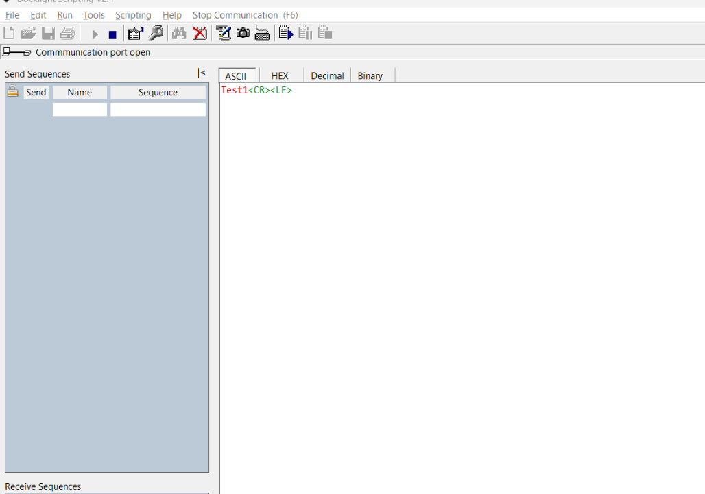The image size is (705, 494).
Task: Open Project Settings icon in toolbar
Action: point(135,34)
